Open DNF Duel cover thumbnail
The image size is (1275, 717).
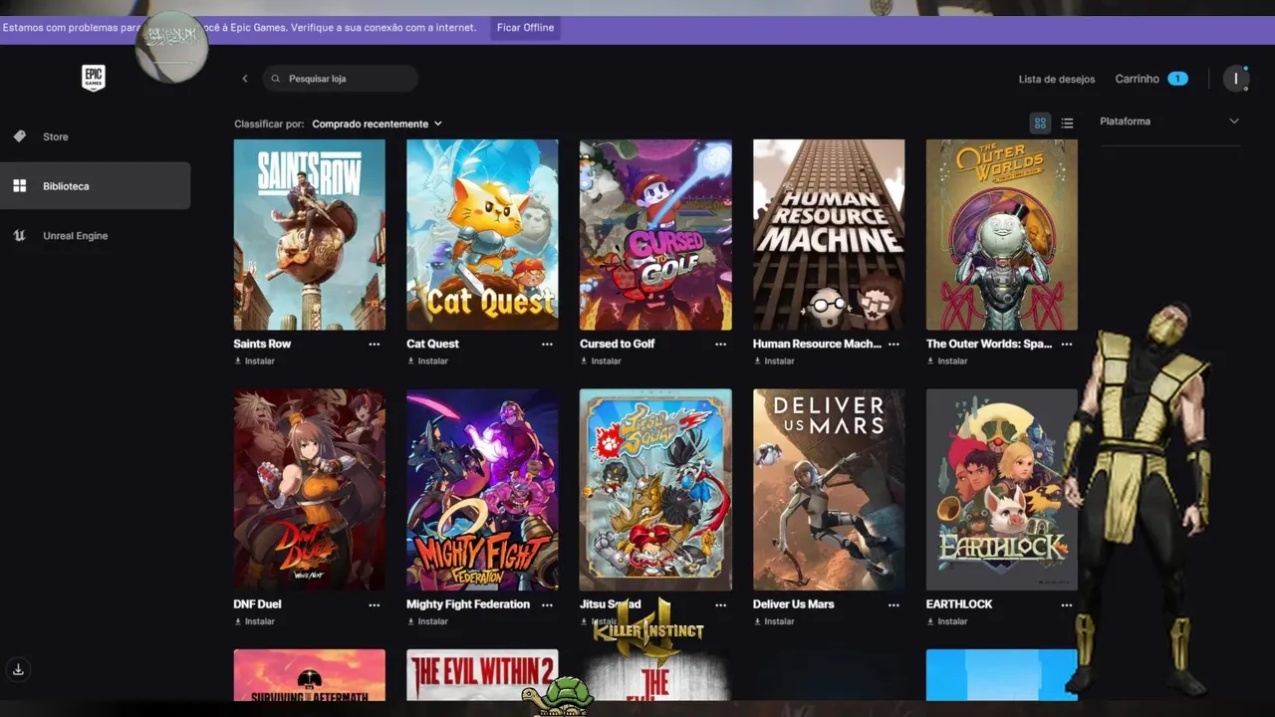click(x=309, y=489)
